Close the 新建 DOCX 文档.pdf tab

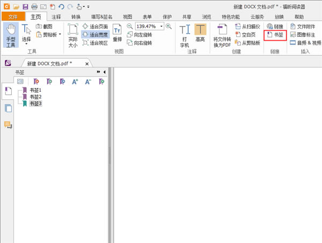point(87,64)
